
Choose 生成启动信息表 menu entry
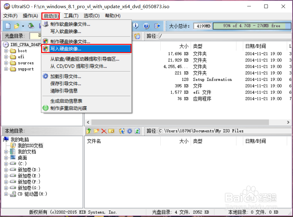[x=66, y=101]
